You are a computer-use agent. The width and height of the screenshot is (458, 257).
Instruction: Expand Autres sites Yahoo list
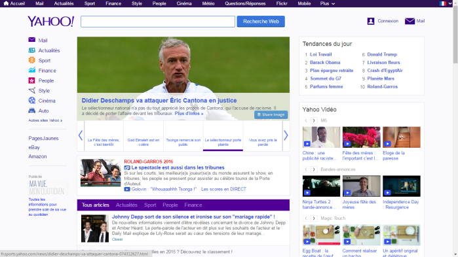[45, 120]
